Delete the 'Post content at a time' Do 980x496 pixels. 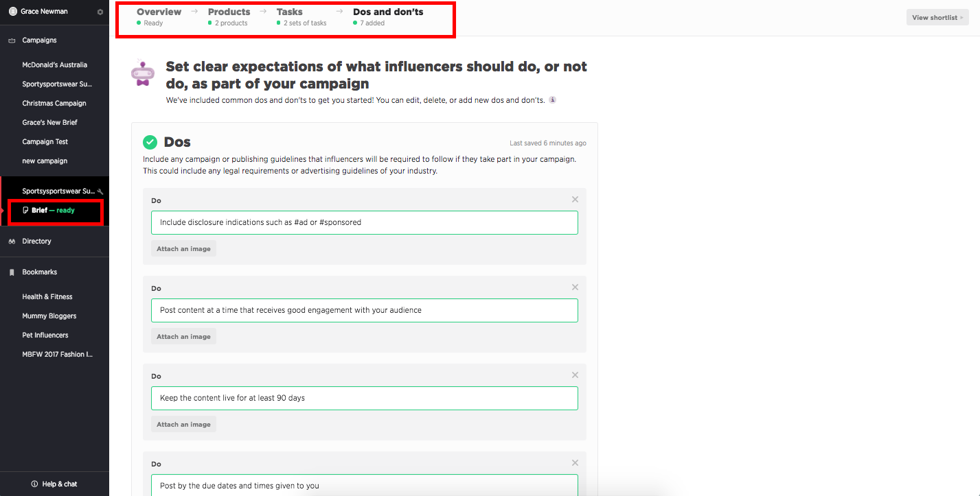click(x=576, y=287)
